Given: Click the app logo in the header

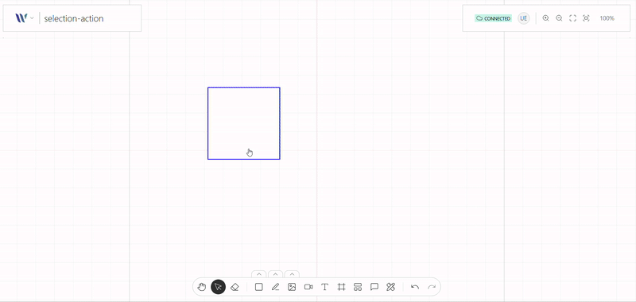Looking at the screenshot, I should 21,18.
